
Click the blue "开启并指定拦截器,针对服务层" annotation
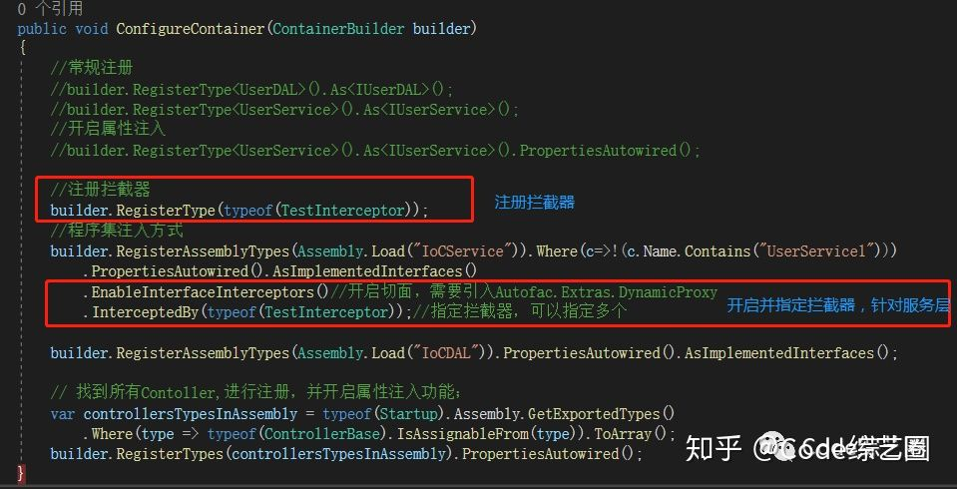coord(838,305)
